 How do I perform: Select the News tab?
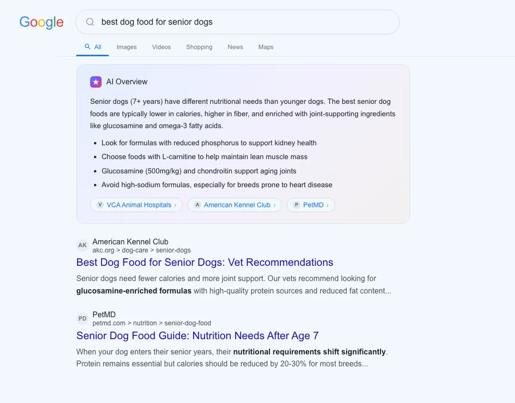[235, 47]
